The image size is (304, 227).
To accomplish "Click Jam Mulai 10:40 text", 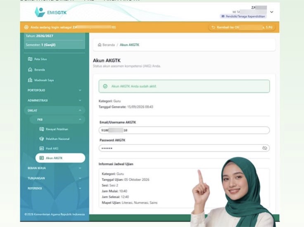I will tap(114, 191).
